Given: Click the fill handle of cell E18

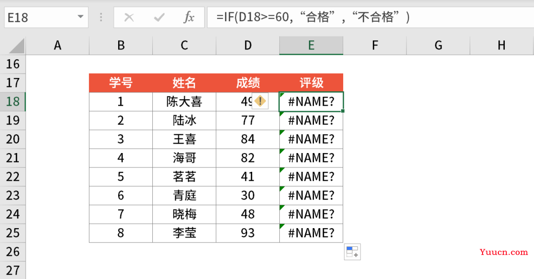Looking at the screenshot, I should [343, 111].
